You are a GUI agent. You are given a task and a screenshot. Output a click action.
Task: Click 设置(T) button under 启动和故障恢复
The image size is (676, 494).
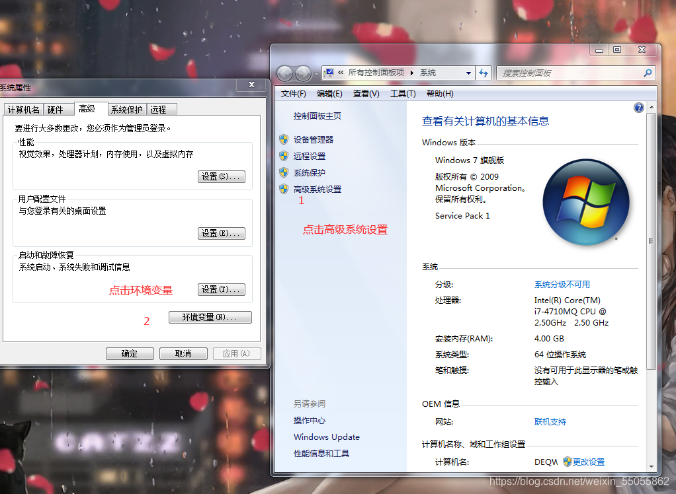tap(221, 289)
